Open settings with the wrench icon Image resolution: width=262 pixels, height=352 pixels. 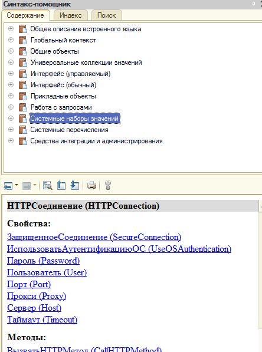108,185
